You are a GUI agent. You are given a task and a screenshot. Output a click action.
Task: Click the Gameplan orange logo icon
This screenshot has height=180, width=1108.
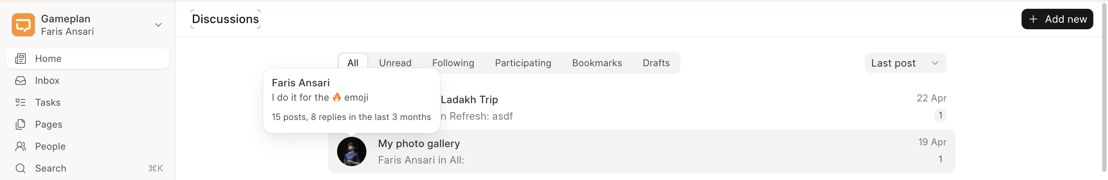click(23, 25)
